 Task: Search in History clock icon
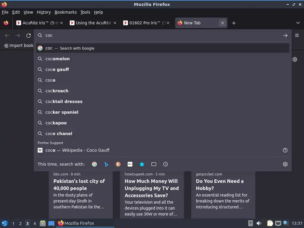[166, 164]
